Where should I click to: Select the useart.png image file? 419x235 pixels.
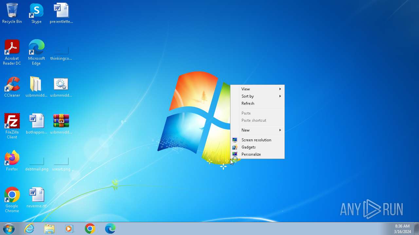click(61, 164)
